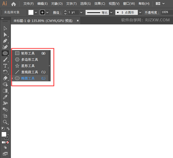
Task: Click the 描边 stroke label link
Action: pos(57,12)
